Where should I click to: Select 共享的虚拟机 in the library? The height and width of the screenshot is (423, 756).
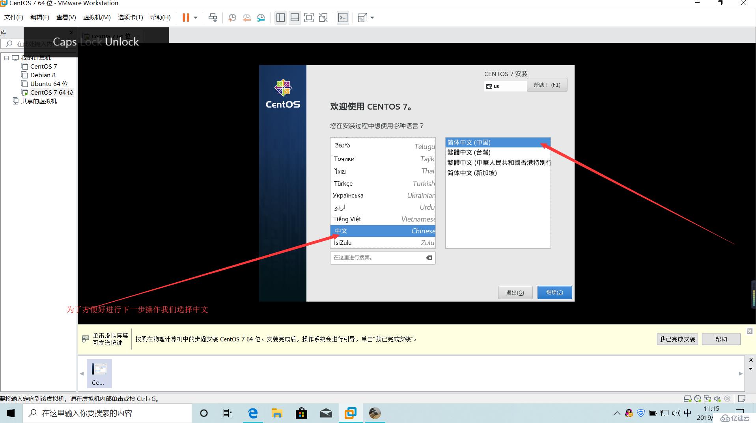tap(39, 101)
